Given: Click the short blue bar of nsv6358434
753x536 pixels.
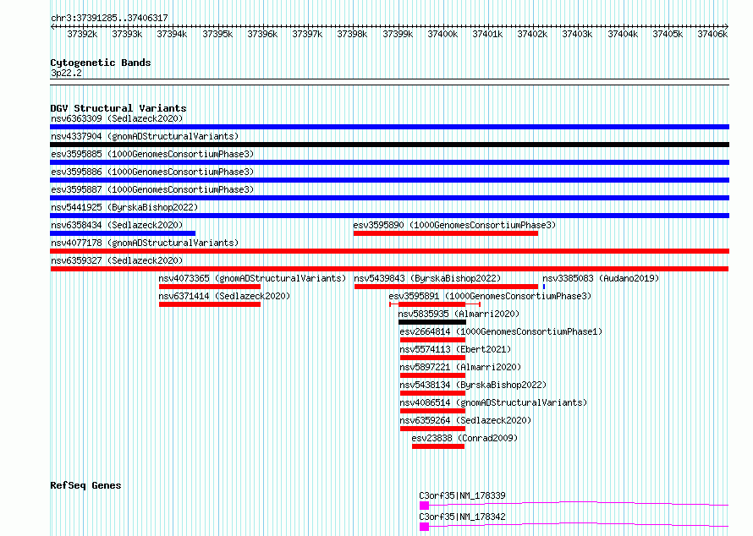Looking at the screenshot, I should [123, 233].
